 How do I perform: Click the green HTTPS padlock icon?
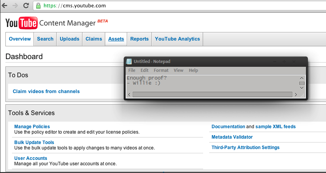[x=38, y=6]
